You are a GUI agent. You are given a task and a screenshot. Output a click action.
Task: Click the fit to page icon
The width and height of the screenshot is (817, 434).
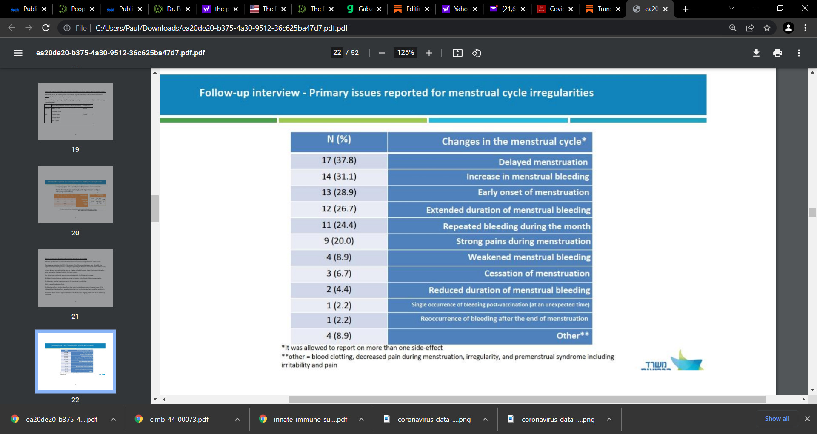[457, 53]
